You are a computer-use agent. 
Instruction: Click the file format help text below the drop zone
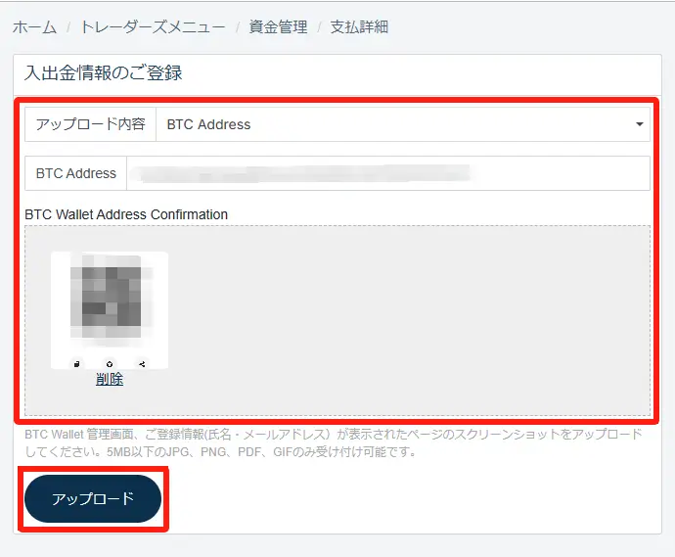pyautogui.click(x=333, y=442)
